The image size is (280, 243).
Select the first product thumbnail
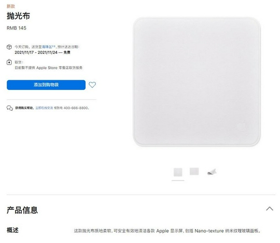[178, 172]
